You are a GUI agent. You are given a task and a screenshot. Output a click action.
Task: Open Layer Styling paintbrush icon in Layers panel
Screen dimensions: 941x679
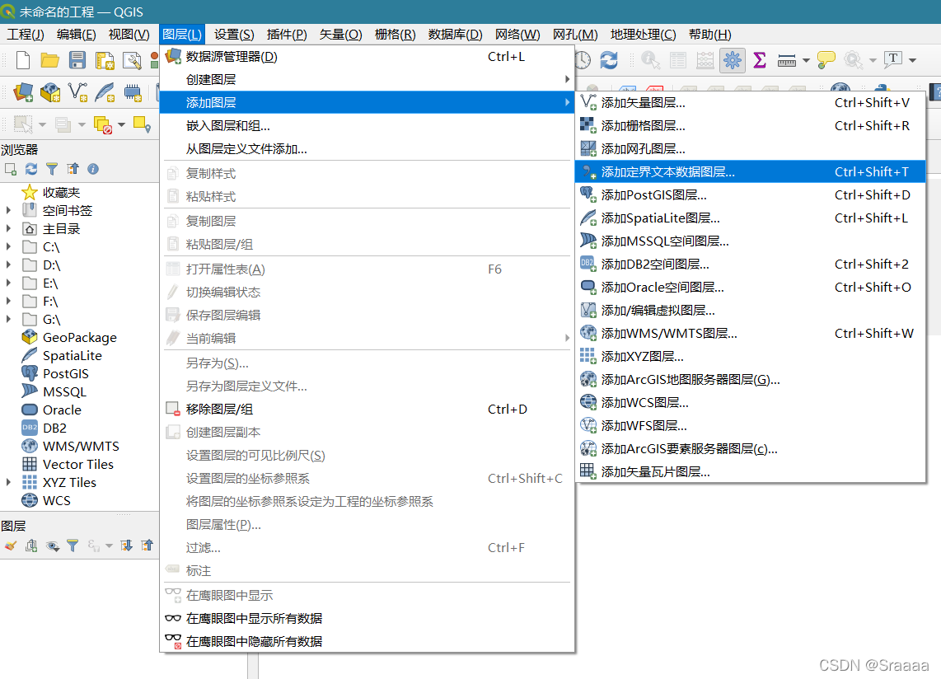coord(10,546)
